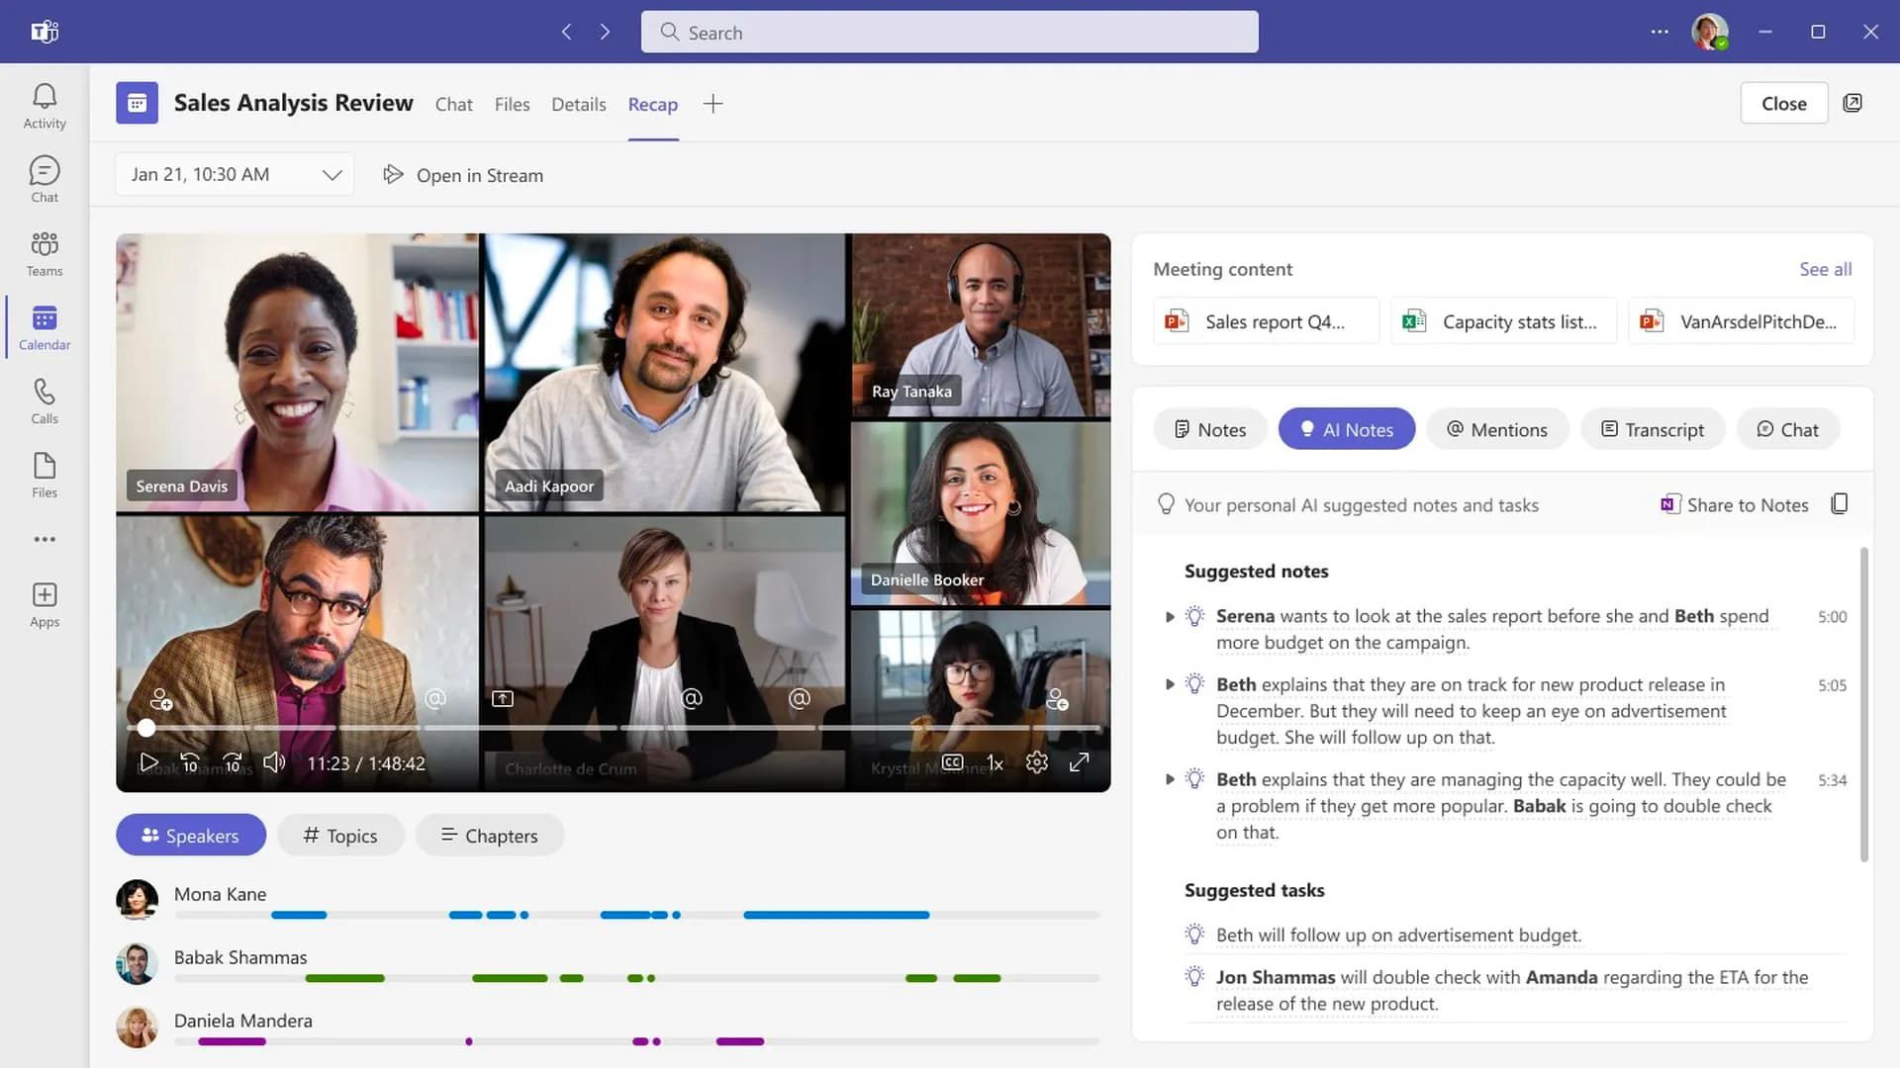Open the Jan 21, 10:30 AM date dropdown
This screenshot has height=1068, width=1900.
tap(332, 174)
